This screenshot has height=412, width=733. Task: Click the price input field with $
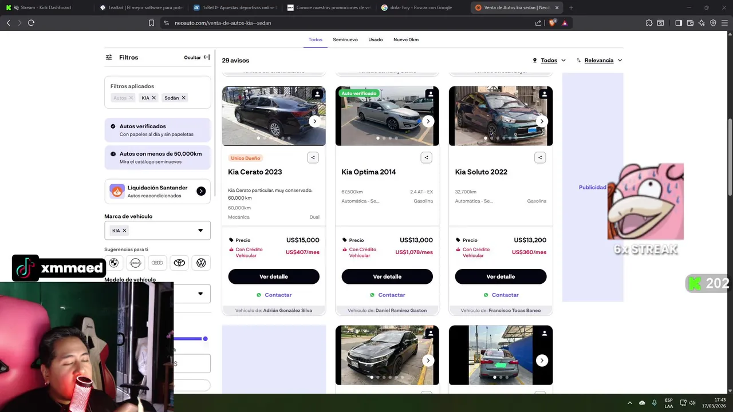pyautogui.click(x=192, y=363)
